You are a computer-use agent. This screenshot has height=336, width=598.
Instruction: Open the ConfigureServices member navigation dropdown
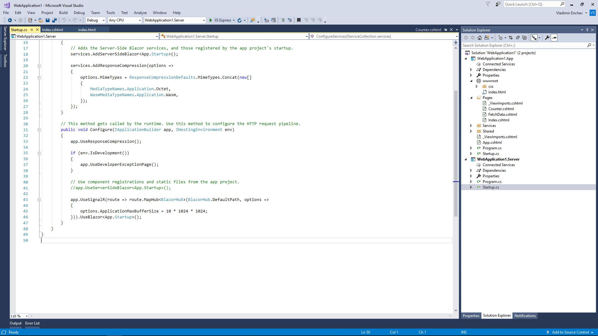384,36
